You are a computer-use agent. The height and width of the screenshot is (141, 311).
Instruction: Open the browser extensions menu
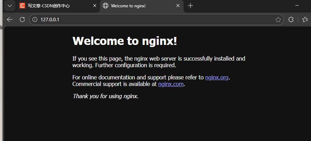[x=291, y=19]
